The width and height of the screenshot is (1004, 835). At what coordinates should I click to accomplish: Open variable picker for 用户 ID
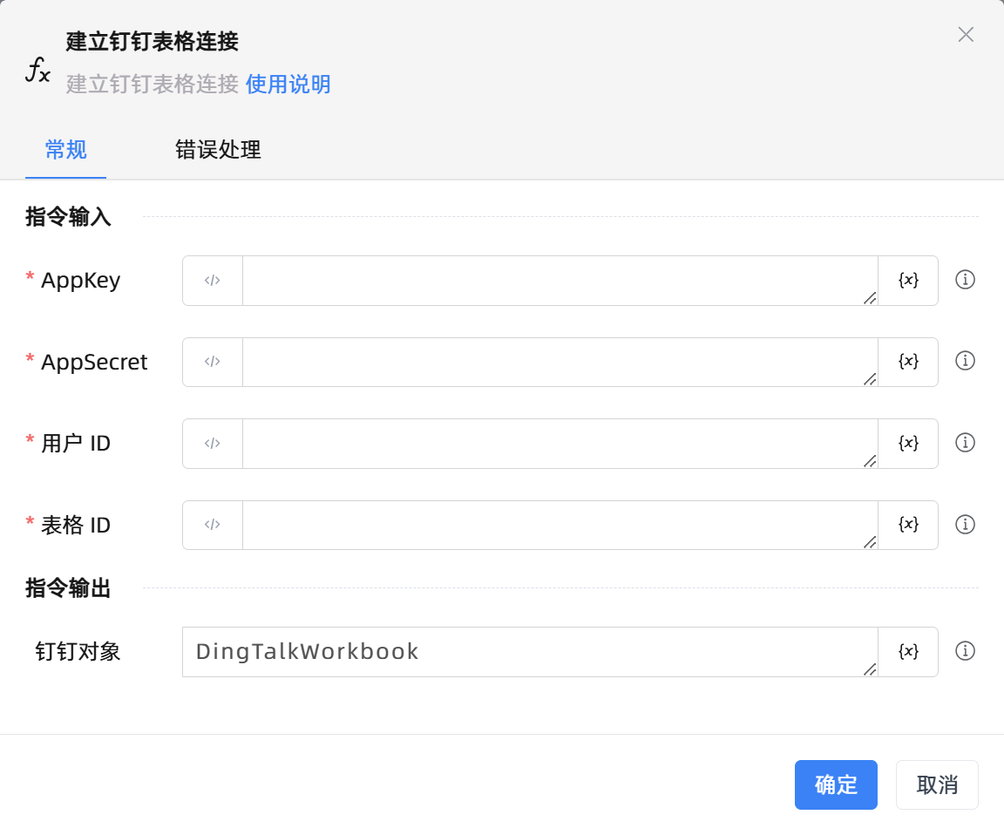tap(908, 444)
